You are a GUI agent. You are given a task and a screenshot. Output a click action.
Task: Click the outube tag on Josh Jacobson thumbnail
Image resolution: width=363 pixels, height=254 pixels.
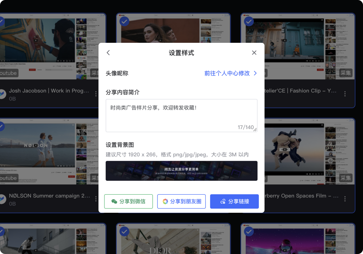click(x=9, y=73)
